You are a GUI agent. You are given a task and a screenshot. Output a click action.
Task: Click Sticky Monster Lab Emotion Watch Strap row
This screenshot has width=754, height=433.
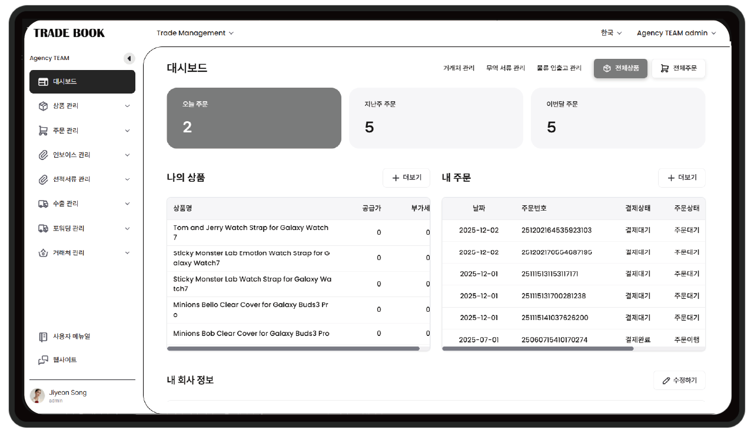[x=298, y=258]
